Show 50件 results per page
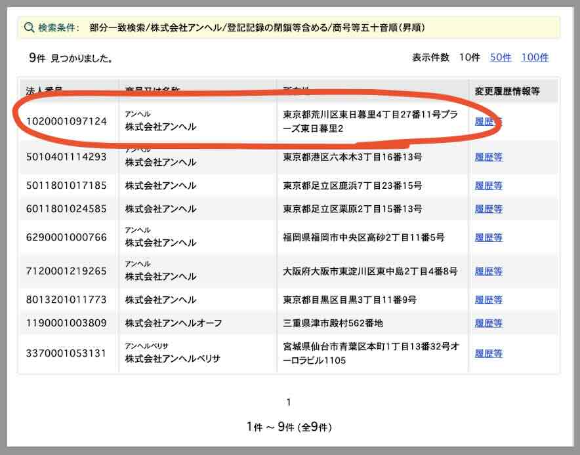580x455 pixels. tap(500, 57)
